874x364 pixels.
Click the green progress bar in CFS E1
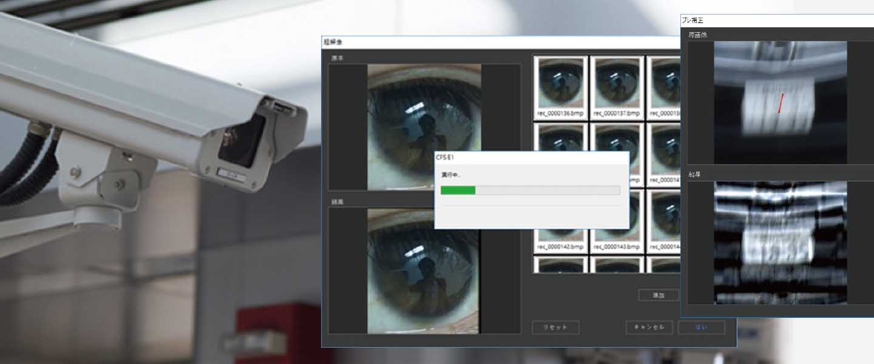pos(458,190)
